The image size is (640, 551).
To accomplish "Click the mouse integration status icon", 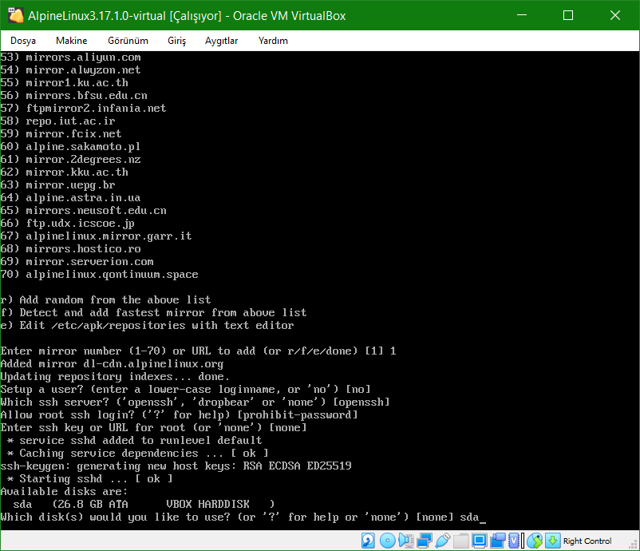I will (x=535, y=541).
